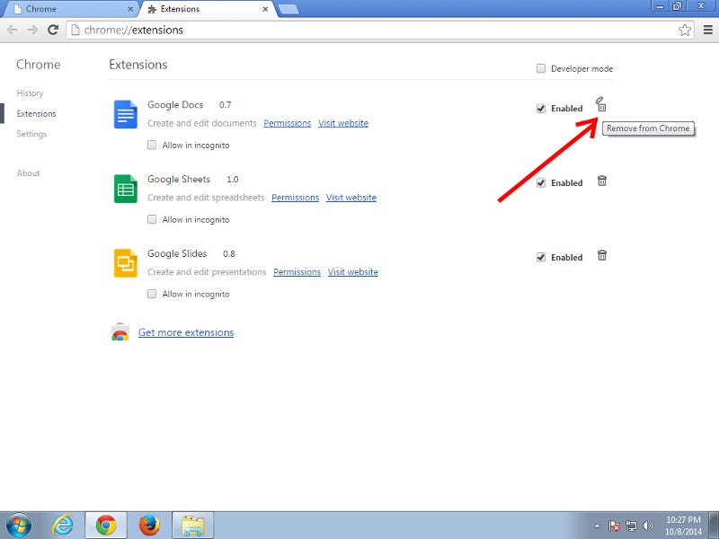Click the Action Center flag icon
Screen dimensions: 719x539
tap(614, 526)
